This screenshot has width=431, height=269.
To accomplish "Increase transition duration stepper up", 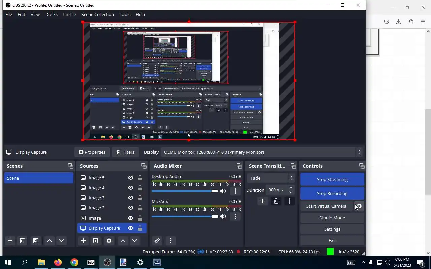I will click(x=291, y=188).
